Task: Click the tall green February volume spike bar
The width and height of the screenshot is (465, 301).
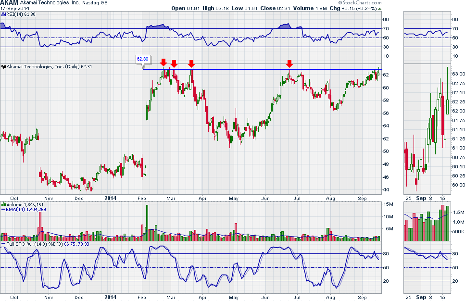Action: point(148,223)
